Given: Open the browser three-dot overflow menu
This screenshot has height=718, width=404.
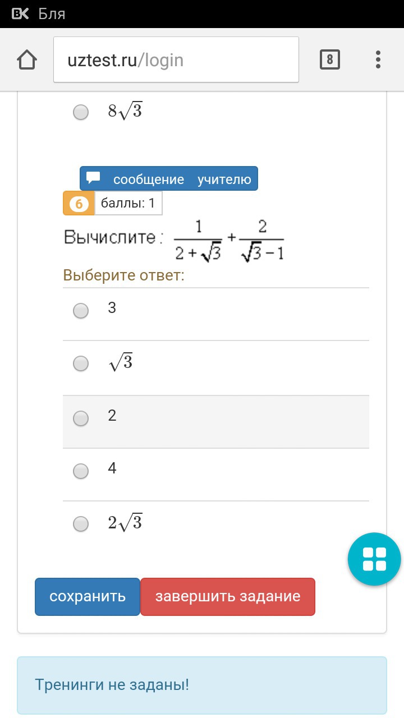Looking at the screenshot, I should [378, 59].
